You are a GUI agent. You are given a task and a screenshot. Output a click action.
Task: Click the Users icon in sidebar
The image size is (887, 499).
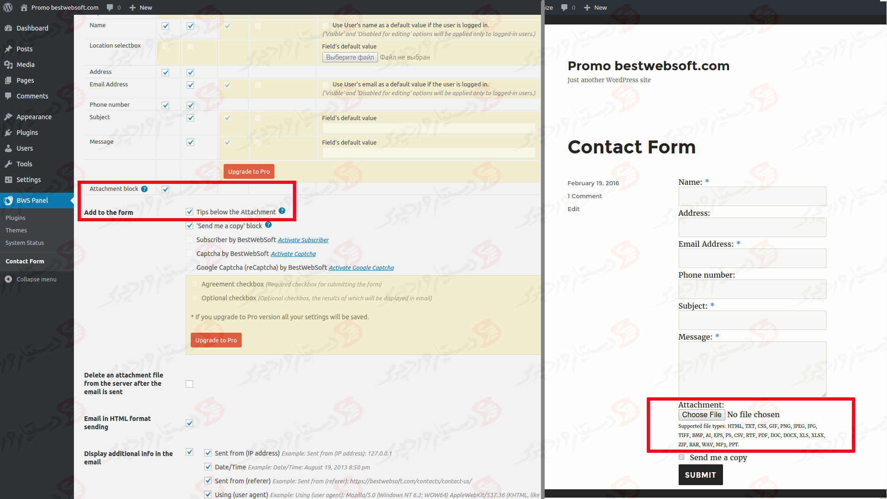point(9,148)
